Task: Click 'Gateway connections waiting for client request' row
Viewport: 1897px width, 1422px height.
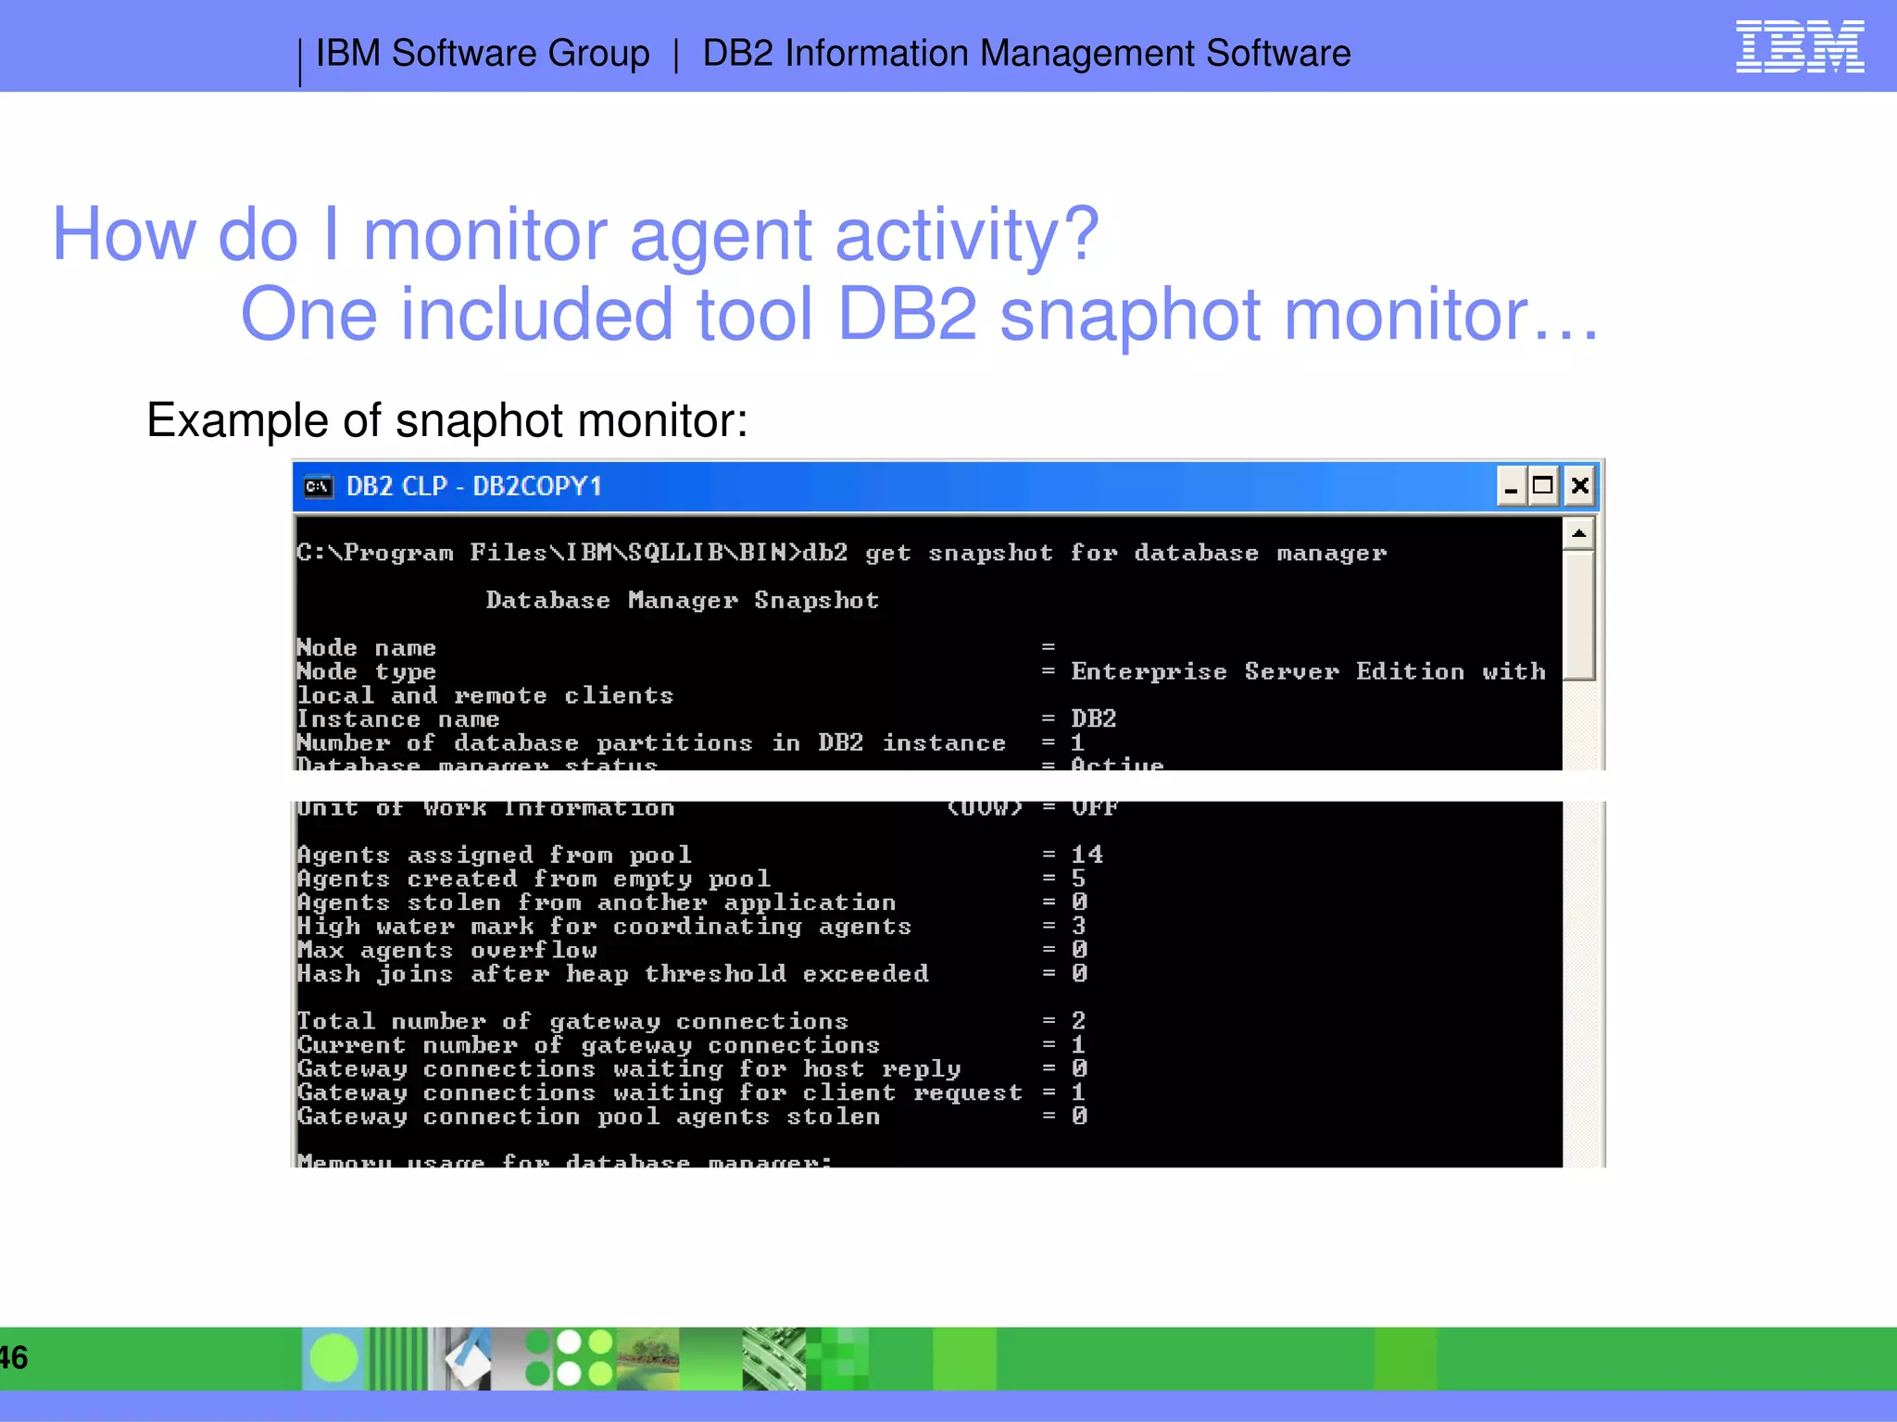Action: pyautogui.click(x=692, y=1093)
